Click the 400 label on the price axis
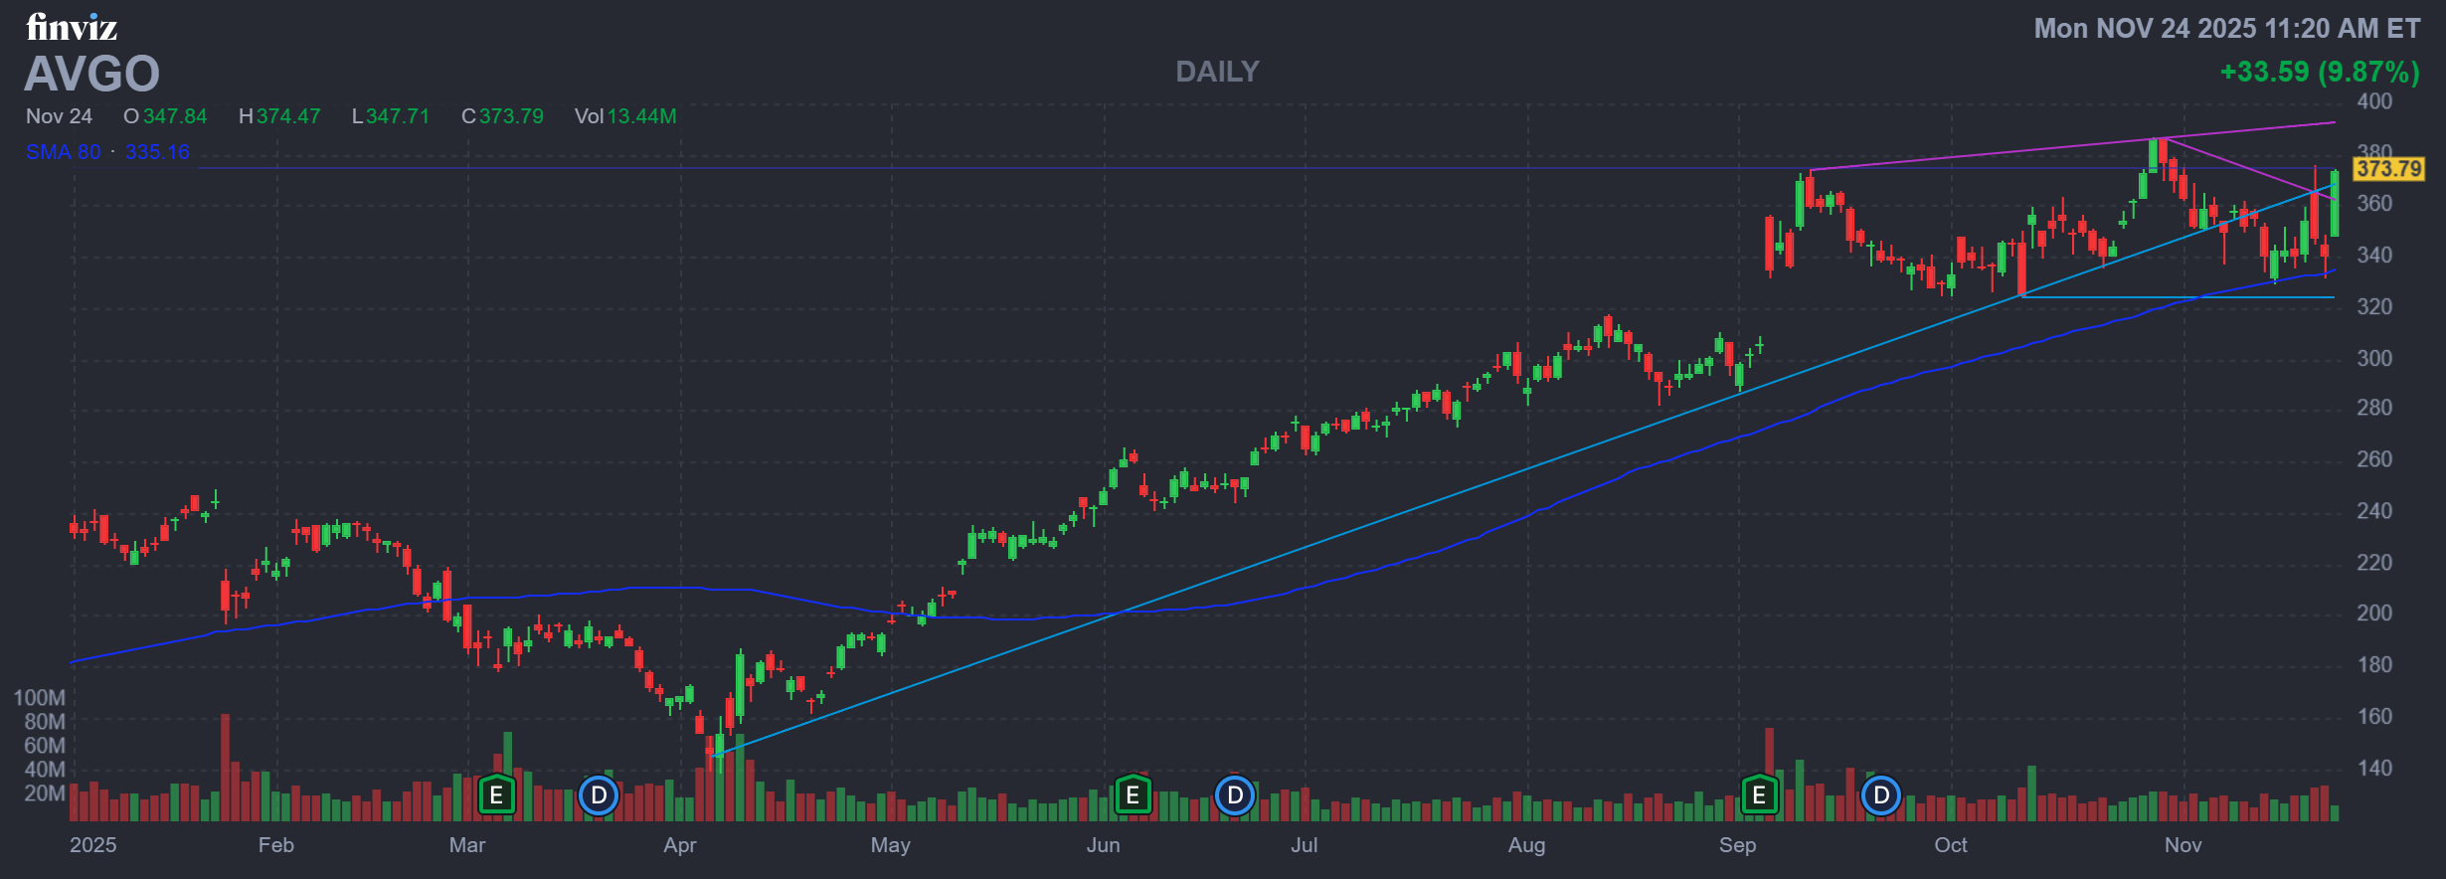This screenshot has width=2446, height=879. pyautogui.click(x=2374, y=101)
